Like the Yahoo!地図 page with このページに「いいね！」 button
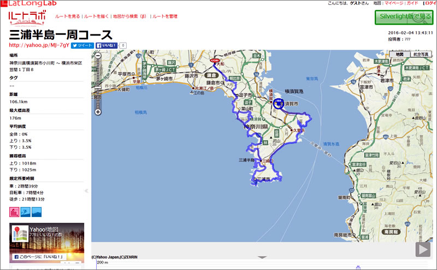 point(39,257)
